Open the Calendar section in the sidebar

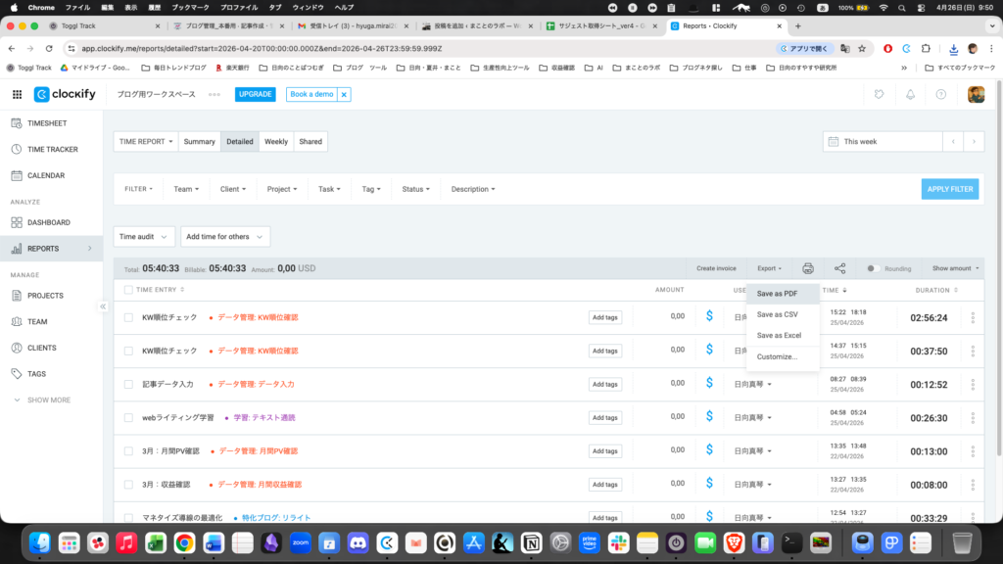pyautogui.click(x=44, y=173)
